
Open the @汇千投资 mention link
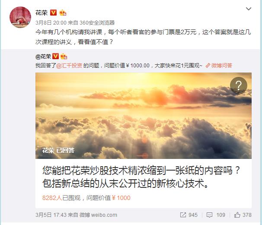tap(69, 66)
